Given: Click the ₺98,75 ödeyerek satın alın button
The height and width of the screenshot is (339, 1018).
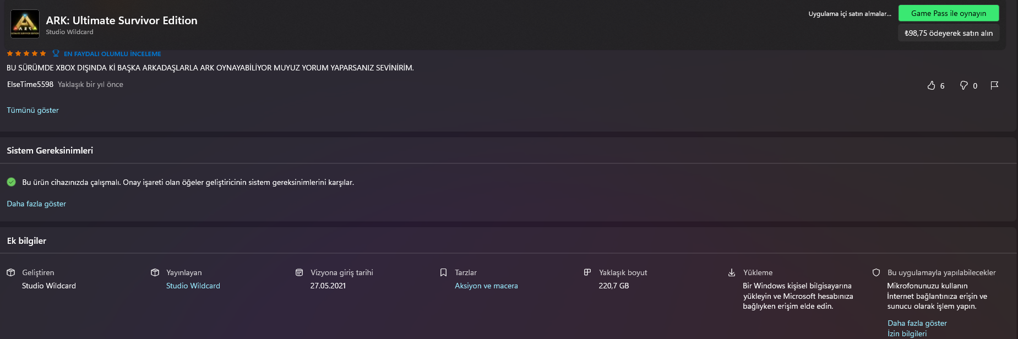Looking at the screenshot, I should tap(948, 33).
